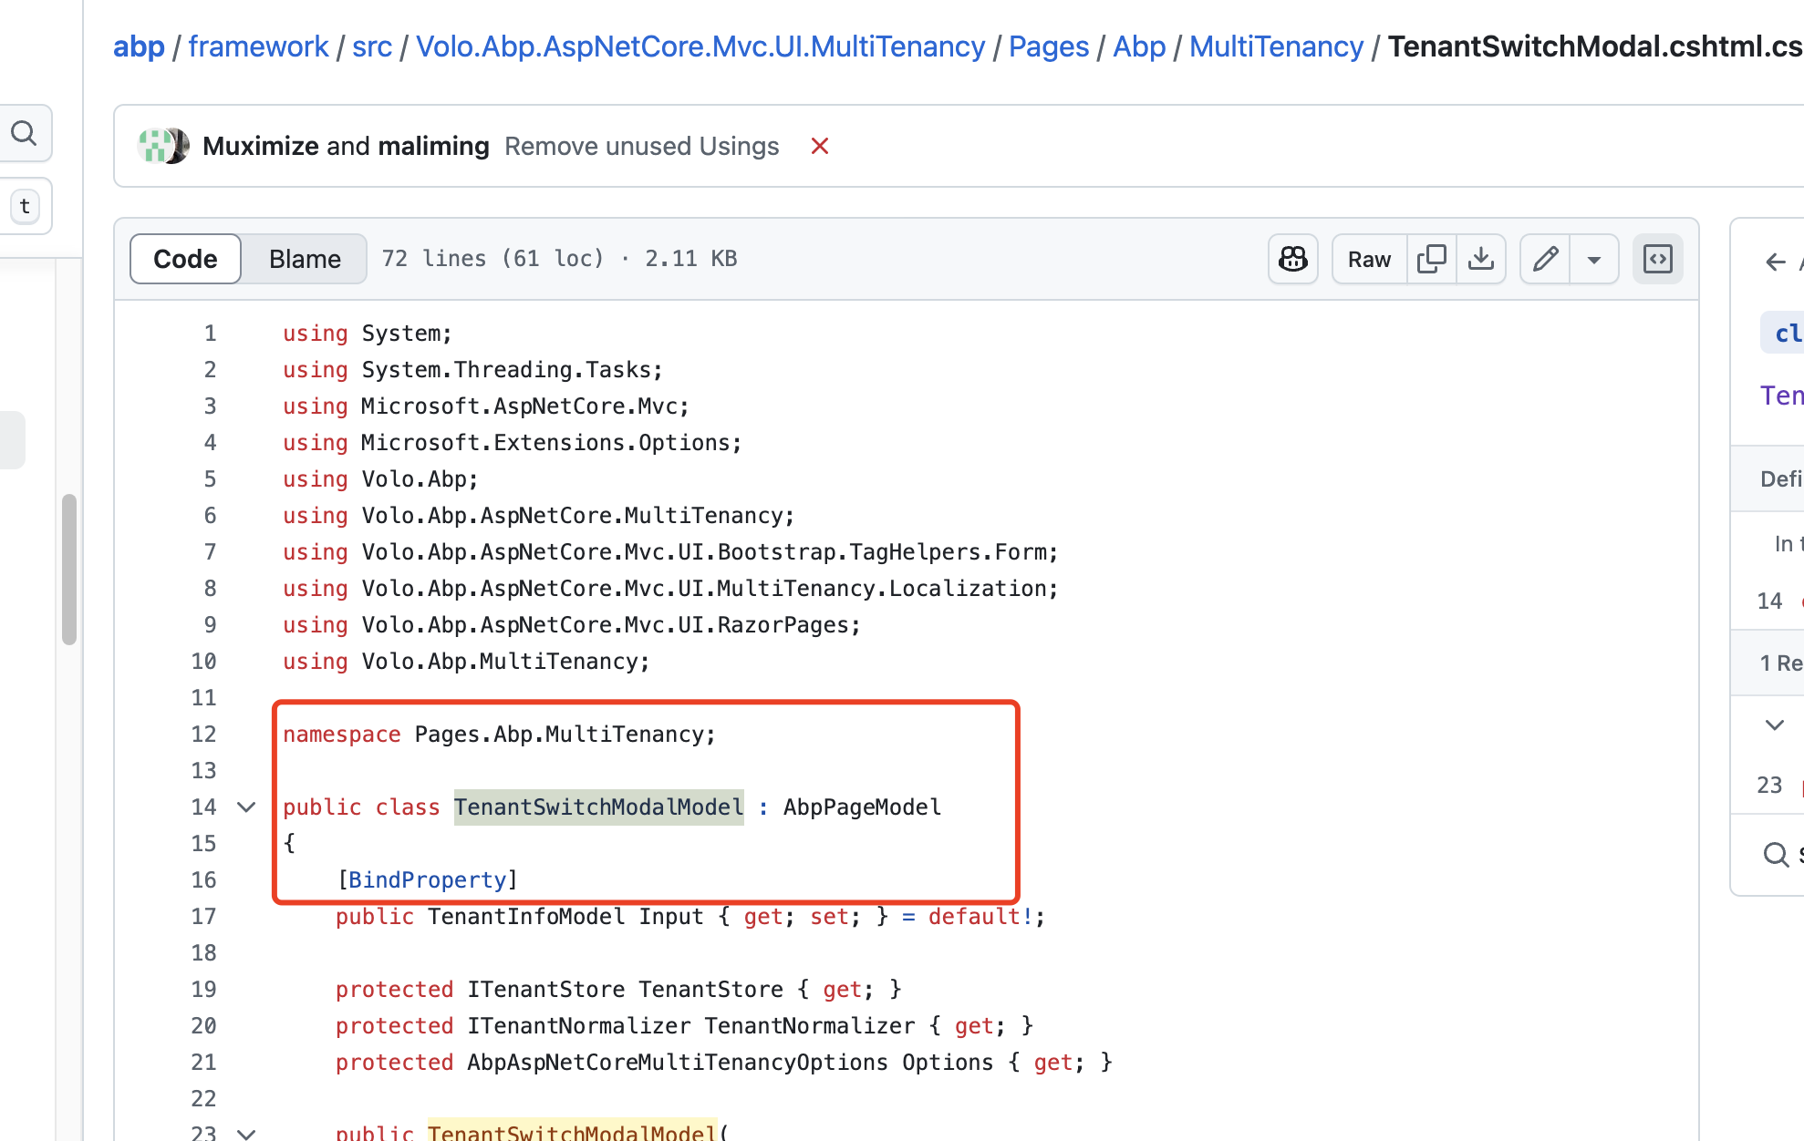Switch to the Blame tab

(305, 259)
